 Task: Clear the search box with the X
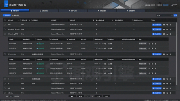tap(172, 15)
